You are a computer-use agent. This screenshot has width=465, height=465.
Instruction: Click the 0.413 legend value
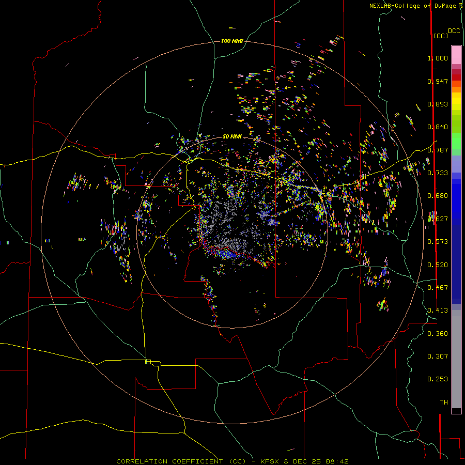point(438,311)
